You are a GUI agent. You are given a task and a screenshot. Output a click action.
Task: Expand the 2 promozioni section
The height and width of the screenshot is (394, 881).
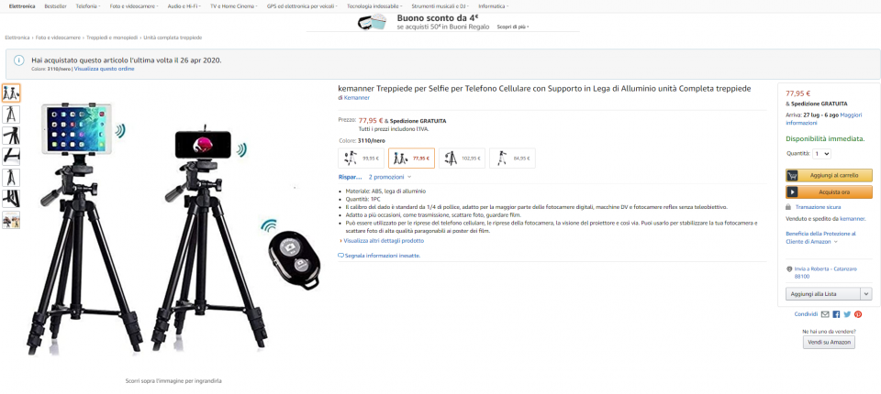pos(390,177)
